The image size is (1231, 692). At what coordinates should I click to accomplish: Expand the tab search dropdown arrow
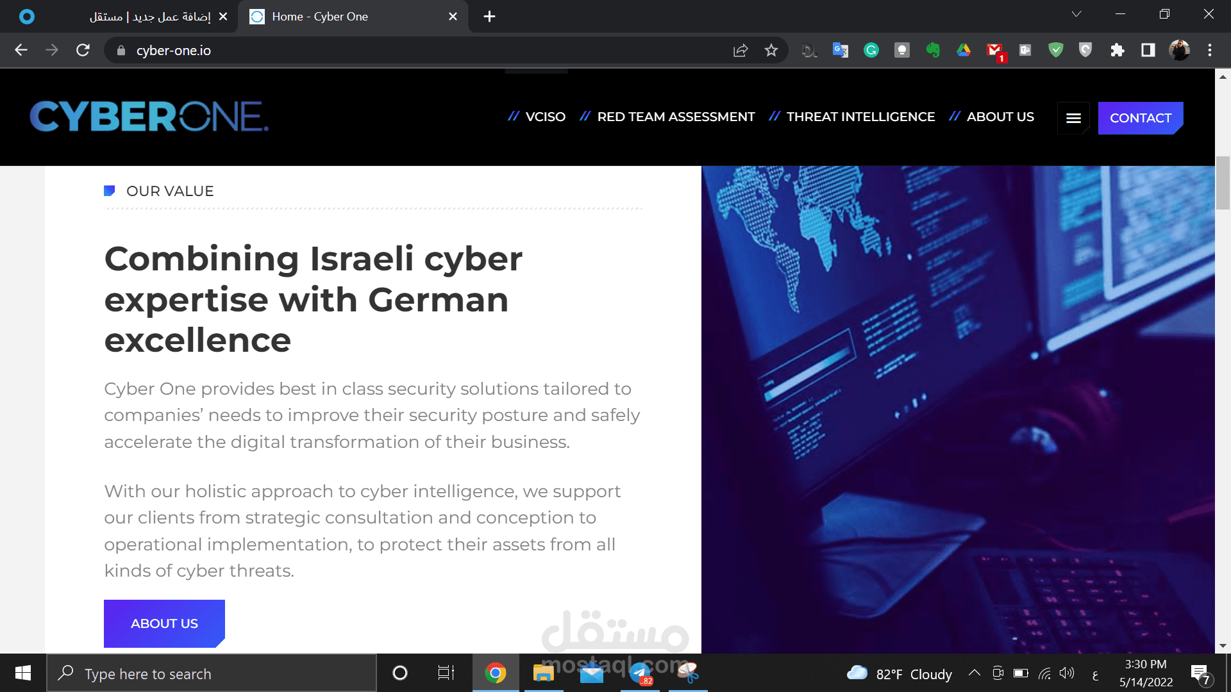[1076, 14]
